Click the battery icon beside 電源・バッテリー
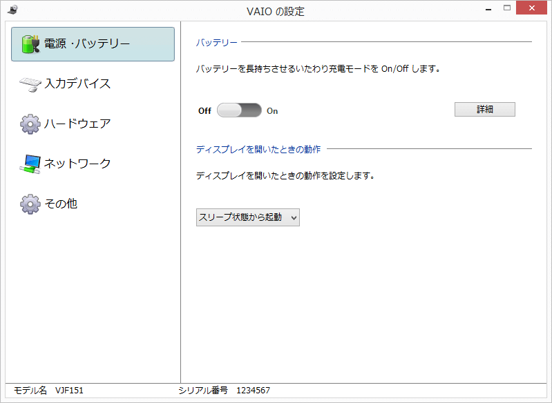 click(30, 44)
